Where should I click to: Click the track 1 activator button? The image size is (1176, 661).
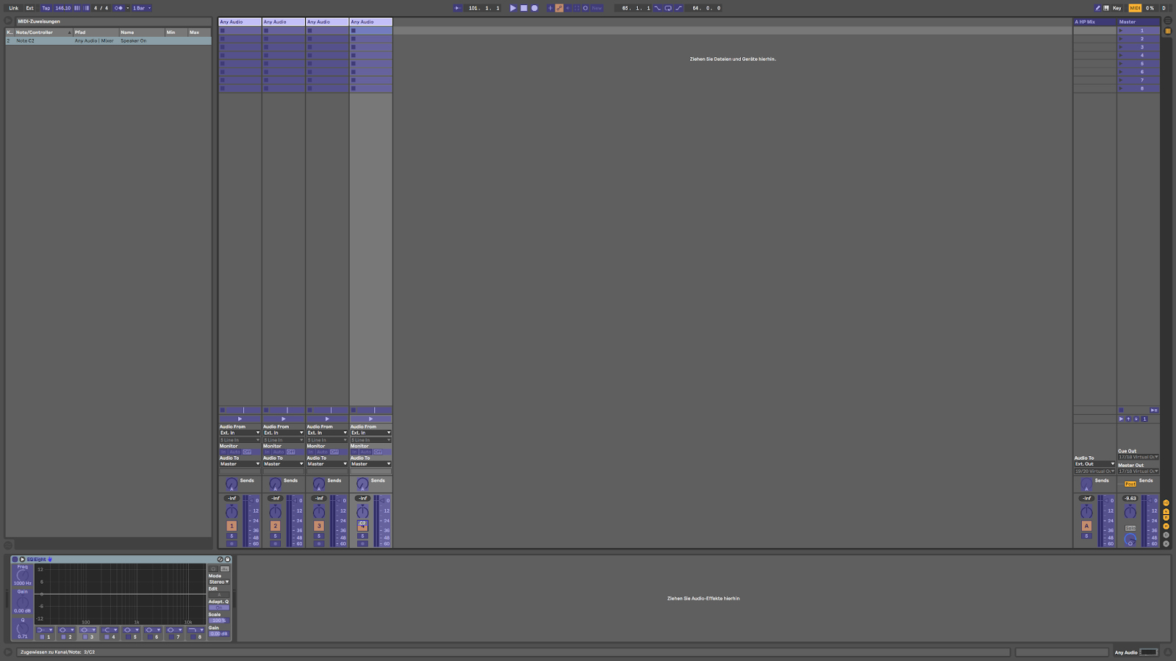pyautogui.click(x=232, y=526)
